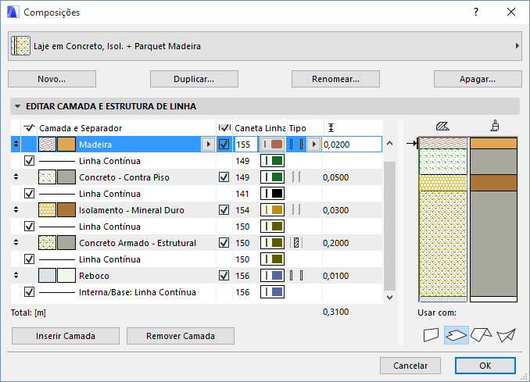Image resolution: width=530 pixels, height=382 pixels.
Task: Toggle Isolamento - Mineral Duro end line checkbox
Action: 224,209
